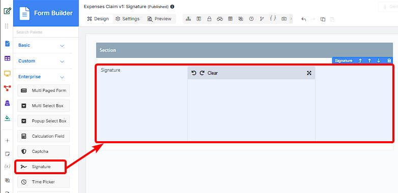Click the translate language toolbar icon
Viewport: 398px width, 193px height.
point(241,19)
